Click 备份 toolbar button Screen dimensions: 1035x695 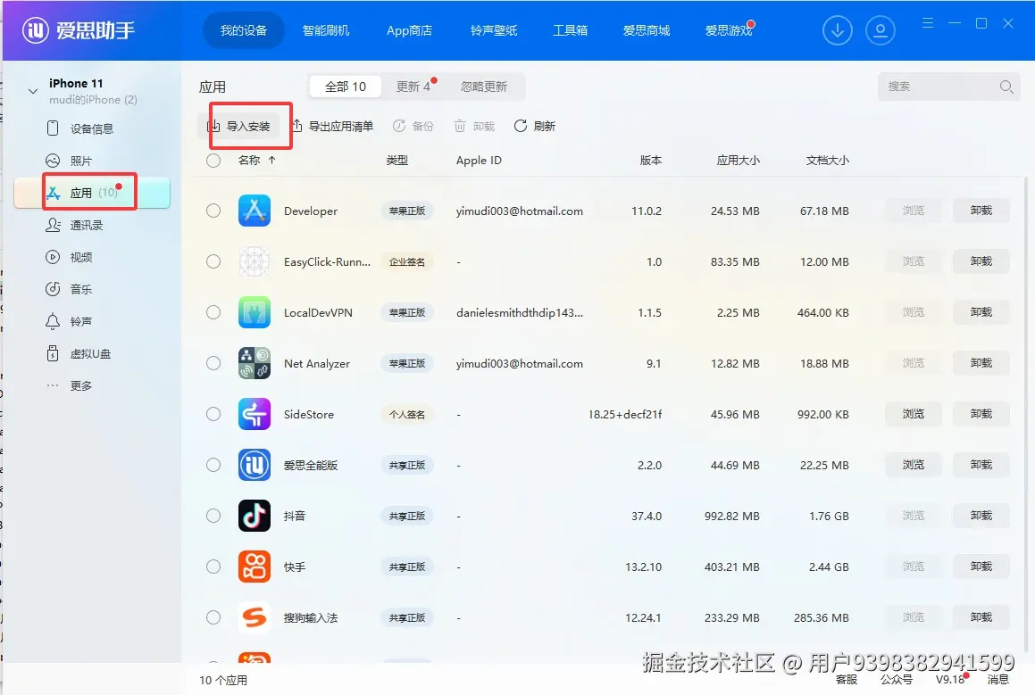(x=413, y=126)
